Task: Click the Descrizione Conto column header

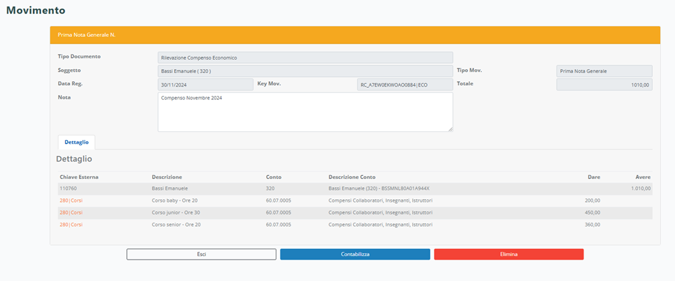Action: pos(352,177)
